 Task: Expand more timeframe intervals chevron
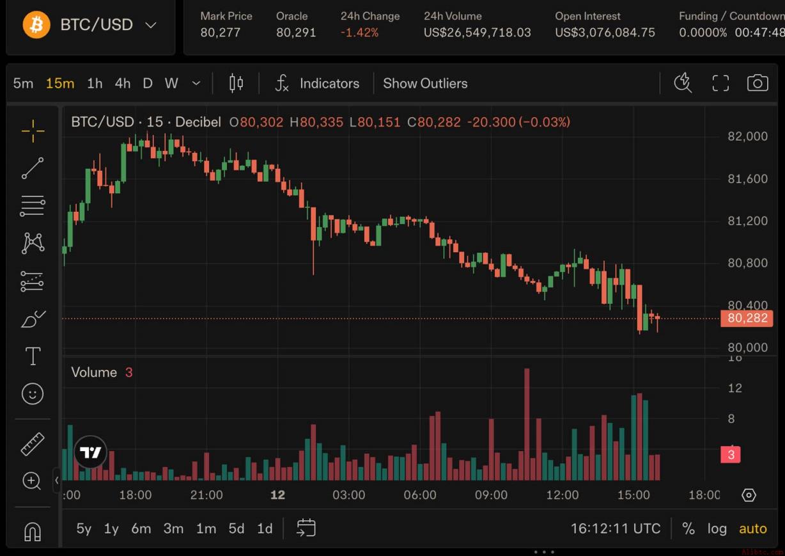(196, 83)
